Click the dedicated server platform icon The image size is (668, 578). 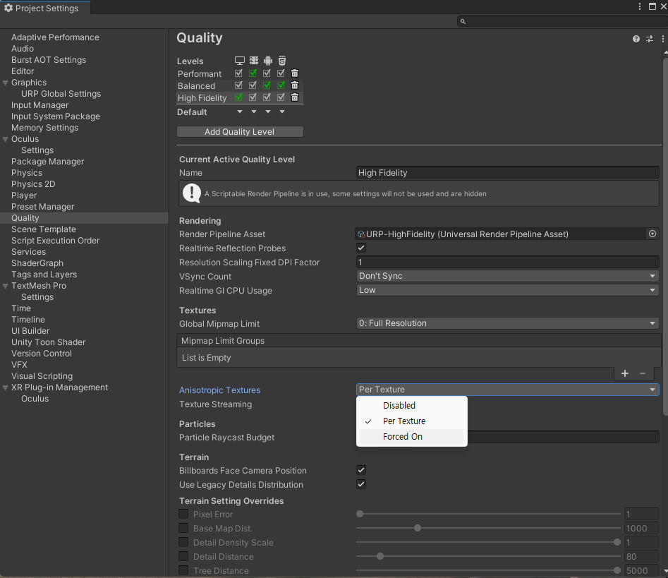pos(253,61)
